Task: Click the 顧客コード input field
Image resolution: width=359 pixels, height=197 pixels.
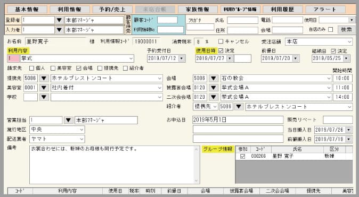Action: click(167, 20)
